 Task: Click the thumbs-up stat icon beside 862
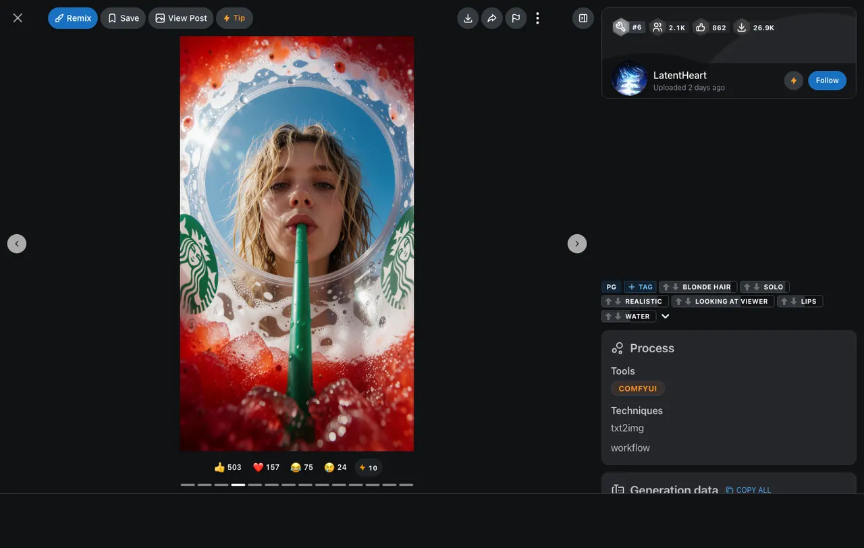click(701, 27)
